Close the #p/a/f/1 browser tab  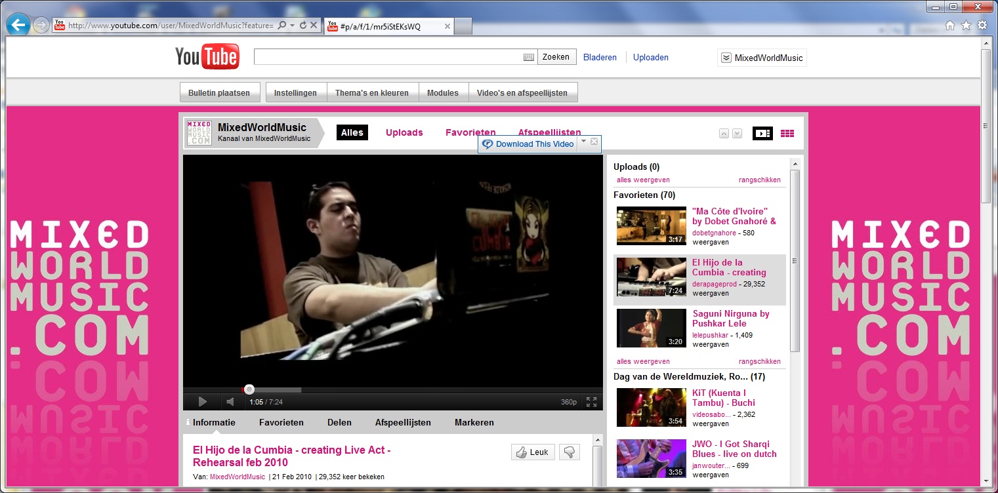pyautogui.click(x=447, y=26)
